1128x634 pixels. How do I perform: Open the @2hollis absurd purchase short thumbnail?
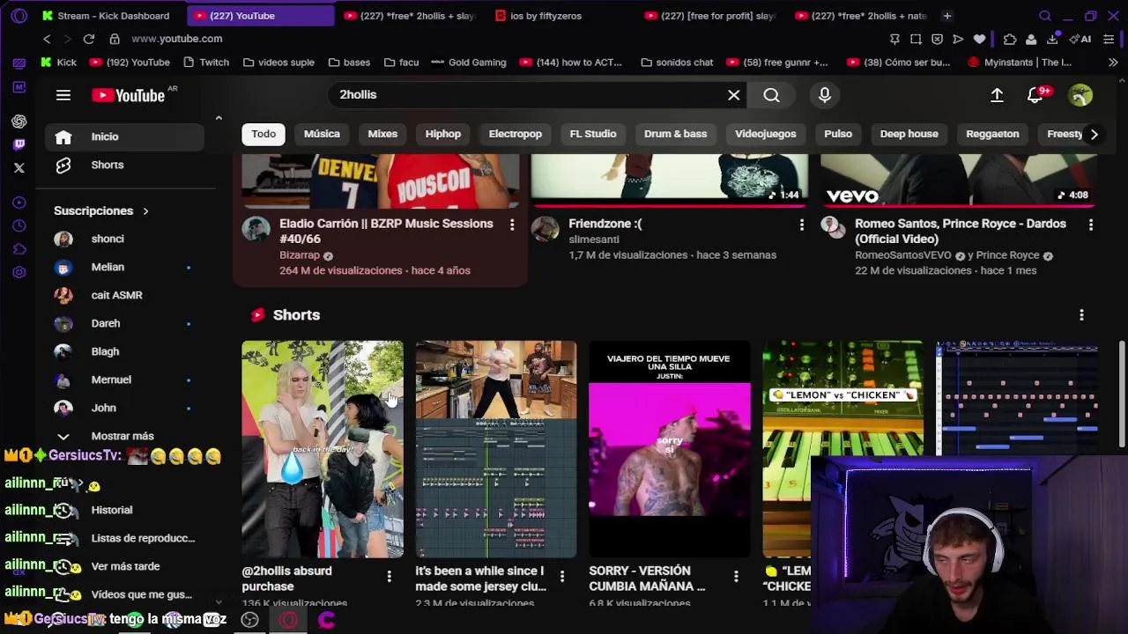coord(323,449)
